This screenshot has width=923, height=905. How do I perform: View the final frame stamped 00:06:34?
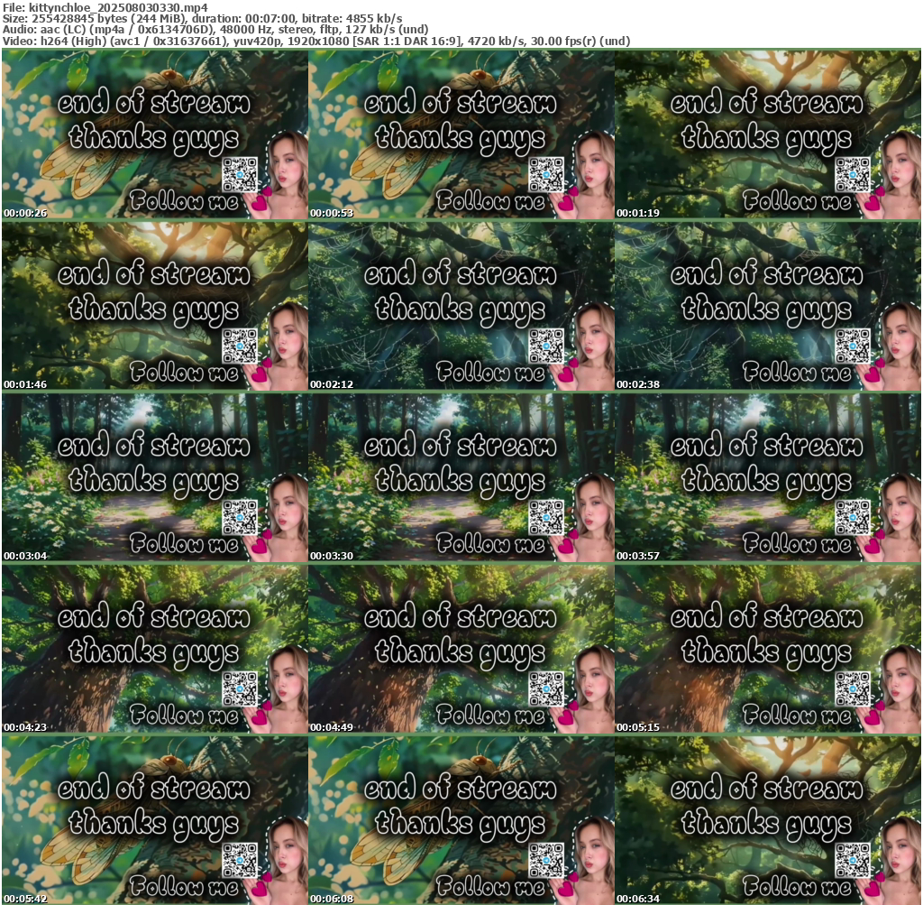click(x=768, y=820)
